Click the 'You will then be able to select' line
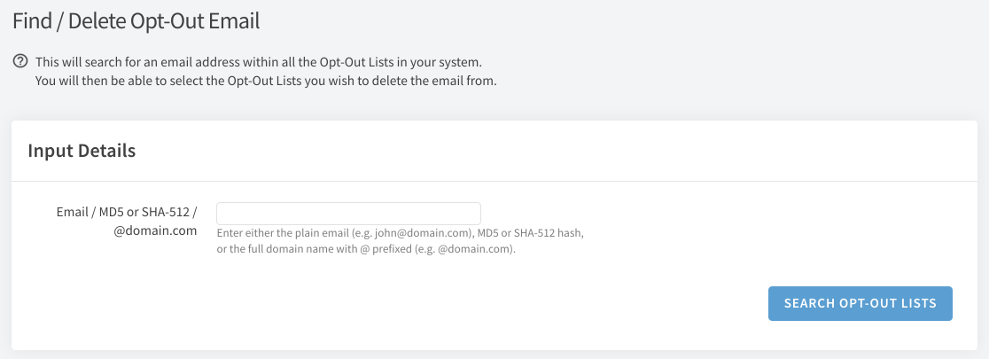 point(266,81)
